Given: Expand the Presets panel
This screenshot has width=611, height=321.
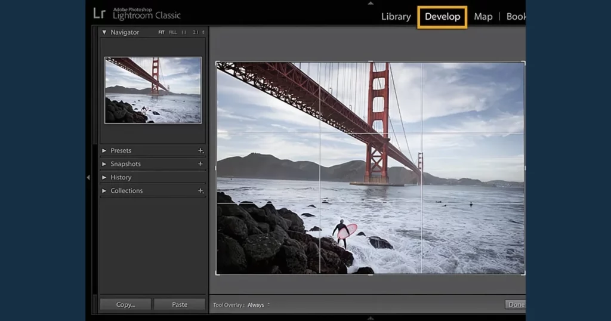Looking at the screenshot, I should [x=104, y=150].
